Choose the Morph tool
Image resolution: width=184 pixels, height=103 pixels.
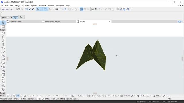(3, 78)
